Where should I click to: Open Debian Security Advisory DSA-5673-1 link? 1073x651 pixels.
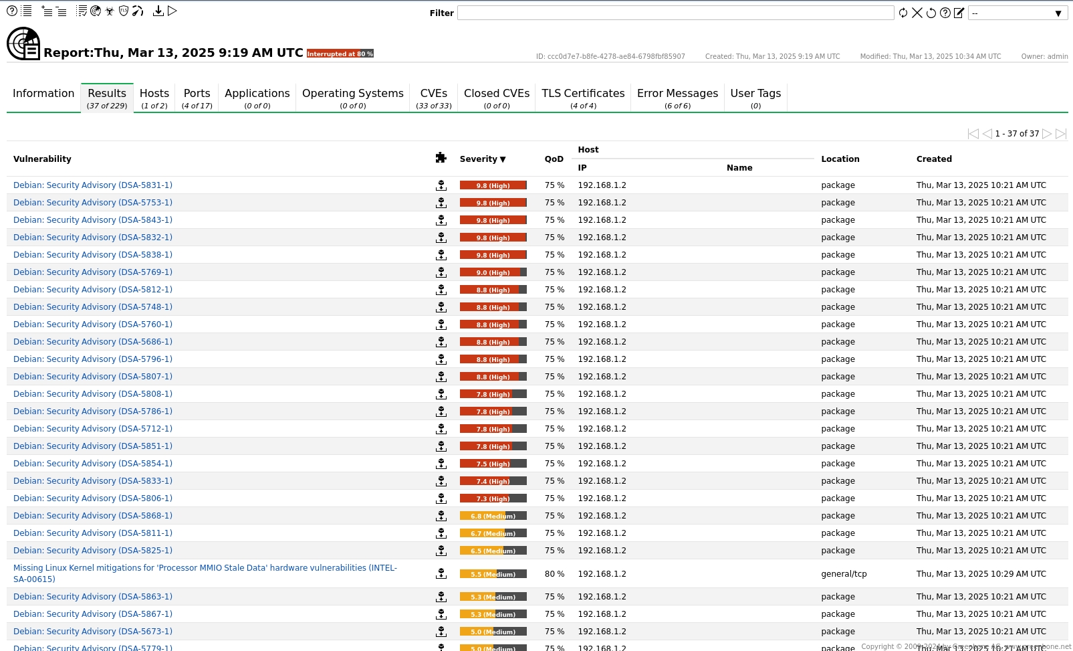click(x=93, y=632)
